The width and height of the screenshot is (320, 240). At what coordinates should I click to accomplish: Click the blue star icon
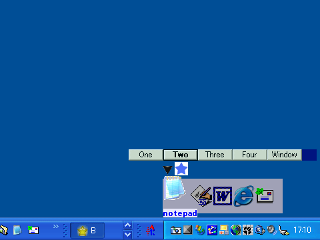[x=181, y=169]
